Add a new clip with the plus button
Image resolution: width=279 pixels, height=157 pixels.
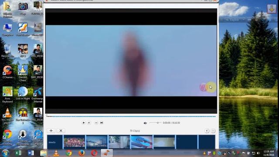click(51, 131)
